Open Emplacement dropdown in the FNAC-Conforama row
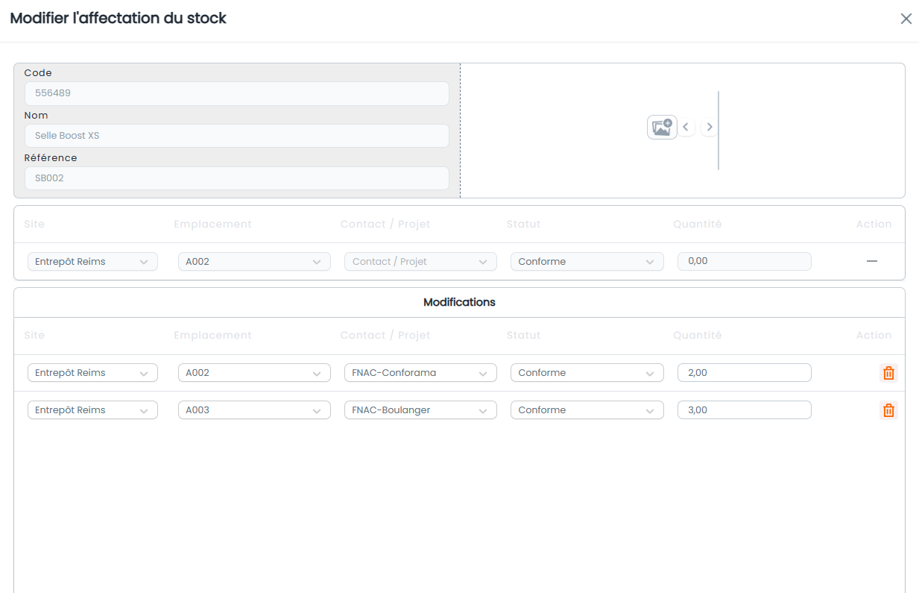The image size is (919, 593). point(254,373)
